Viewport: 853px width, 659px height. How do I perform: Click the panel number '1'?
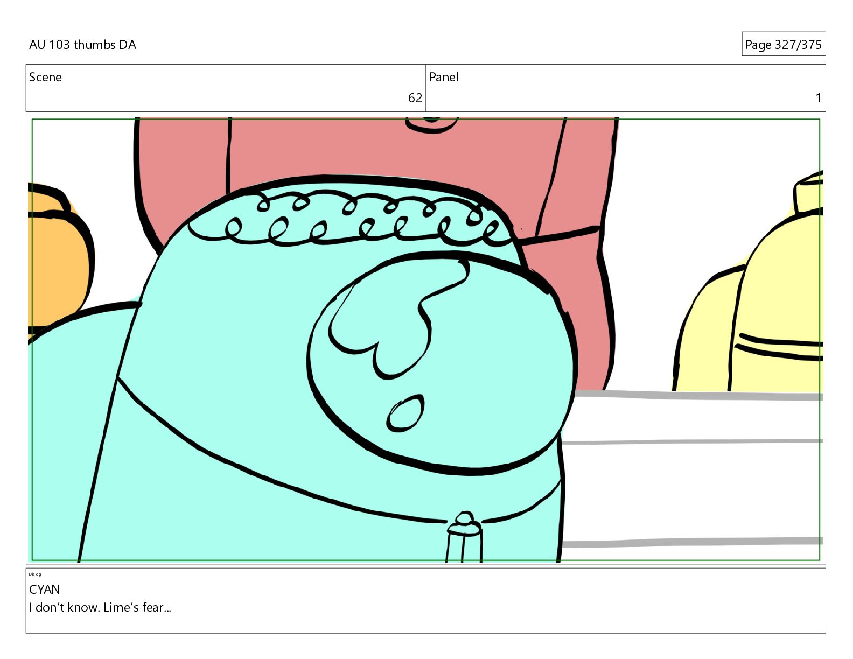coord(818,98)
